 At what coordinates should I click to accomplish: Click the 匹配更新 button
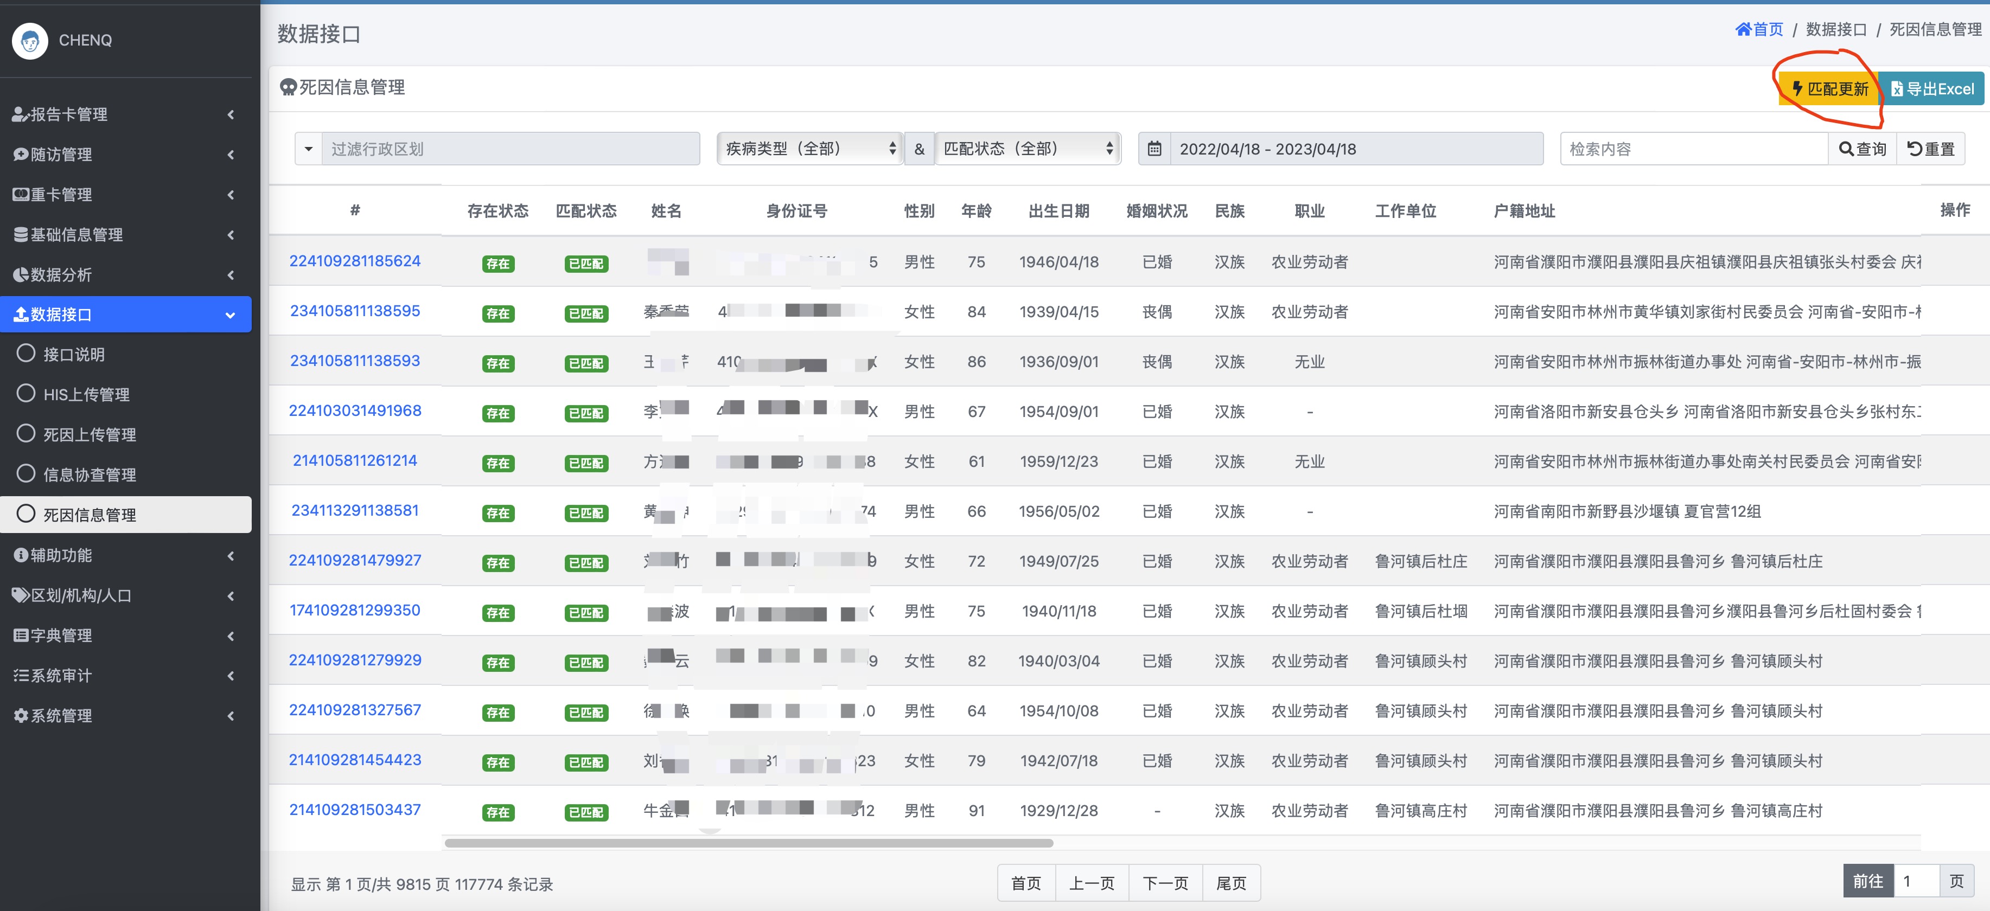[x=1829, y=89]
